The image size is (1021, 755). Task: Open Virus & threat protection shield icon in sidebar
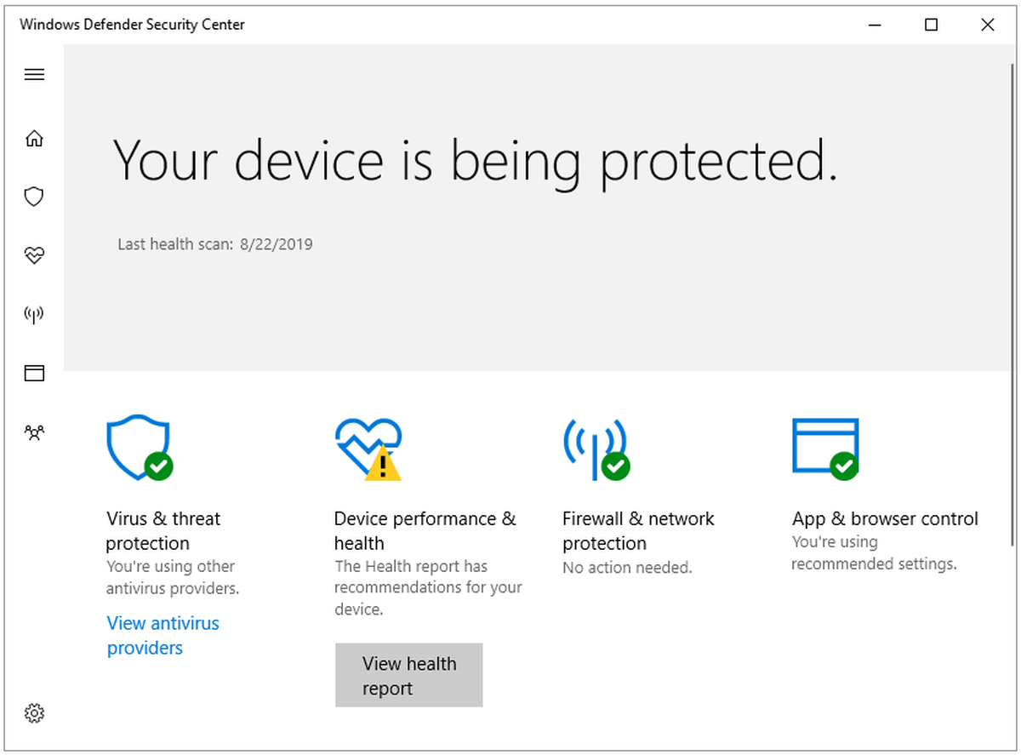[x=34, y=197]
